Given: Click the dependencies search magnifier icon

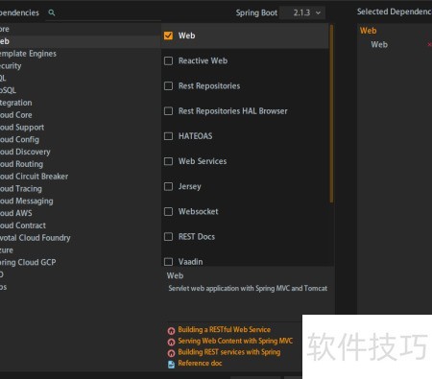Looking at the screenshot, I should (52, 12).
